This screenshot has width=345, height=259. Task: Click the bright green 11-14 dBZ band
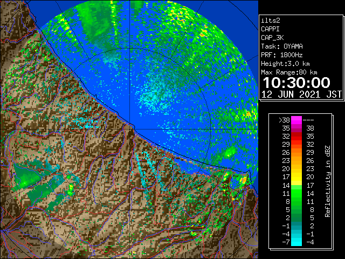coord(296,193)
